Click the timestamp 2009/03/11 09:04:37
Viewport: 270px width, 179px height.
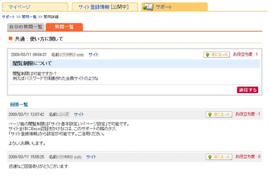tap(29, 55)
